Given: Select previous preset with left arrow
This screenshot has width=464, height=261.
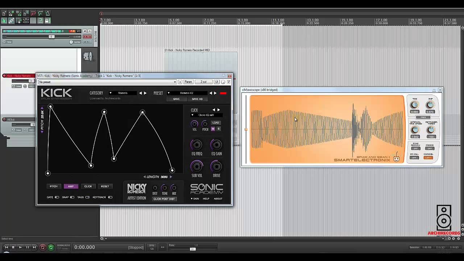Looking at the screenshot, I should [x=211, y=93].
